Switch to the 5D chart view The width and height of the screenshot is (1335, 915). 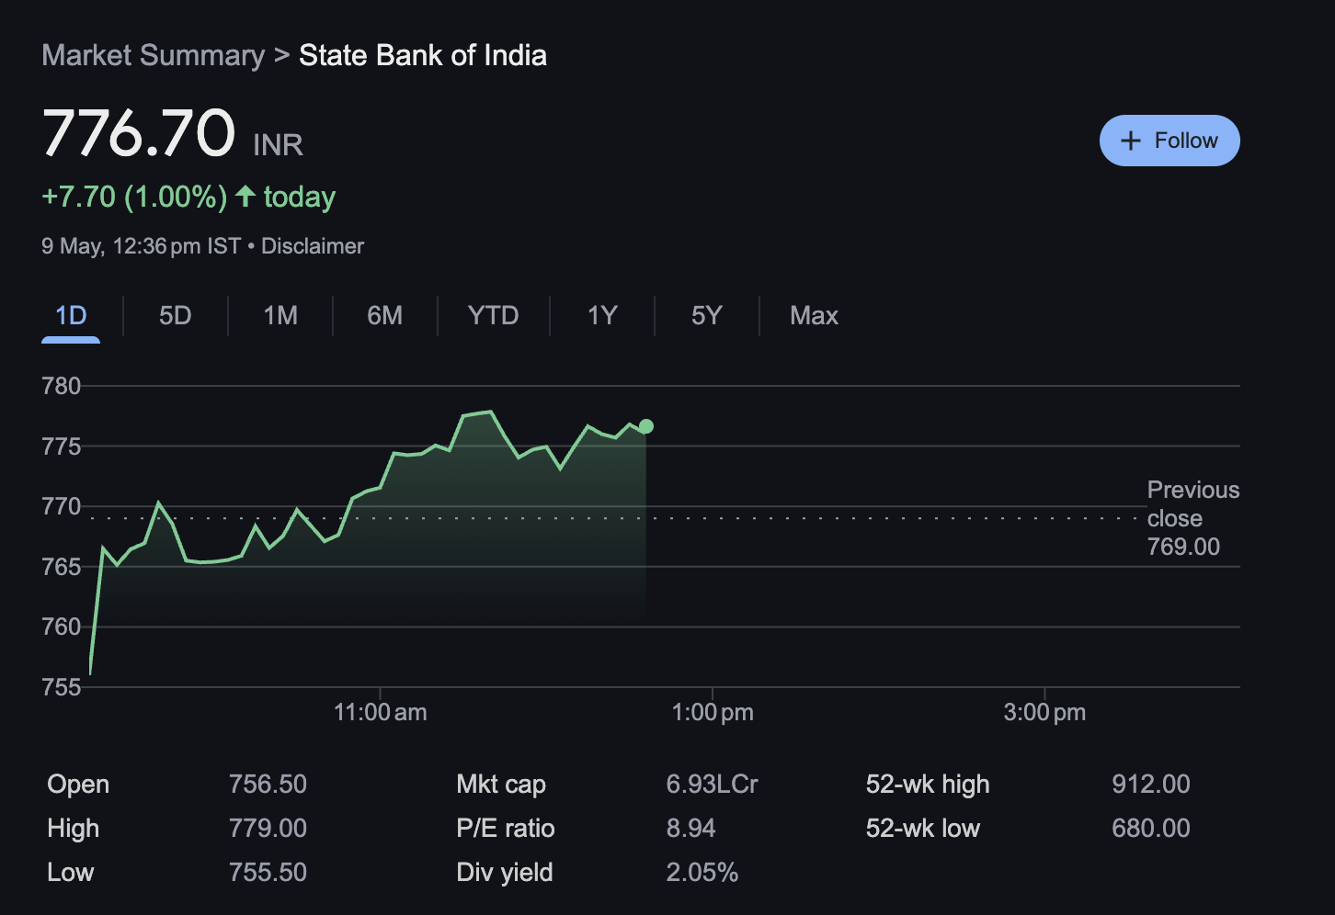click(175, 315)
